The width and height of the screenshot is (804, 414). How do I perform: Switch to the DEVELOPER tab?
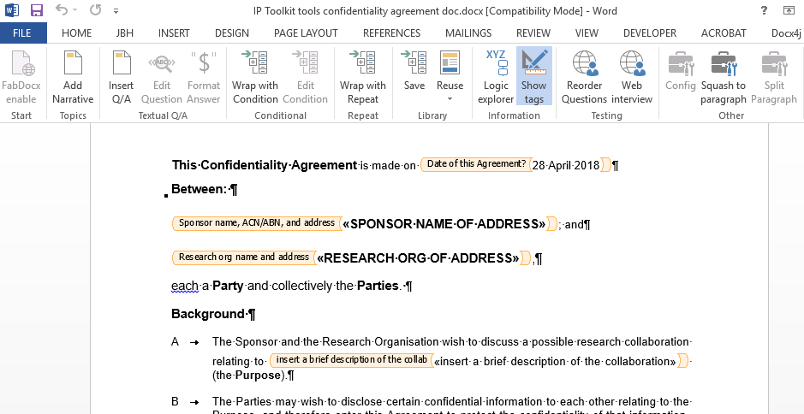pos(650,33)
